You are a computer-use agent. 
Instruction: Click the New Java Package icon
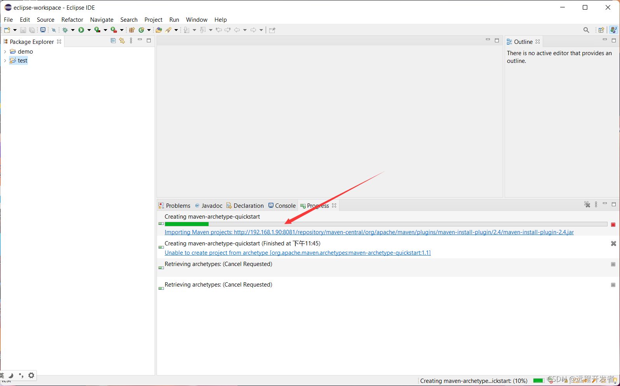(132, 30)
